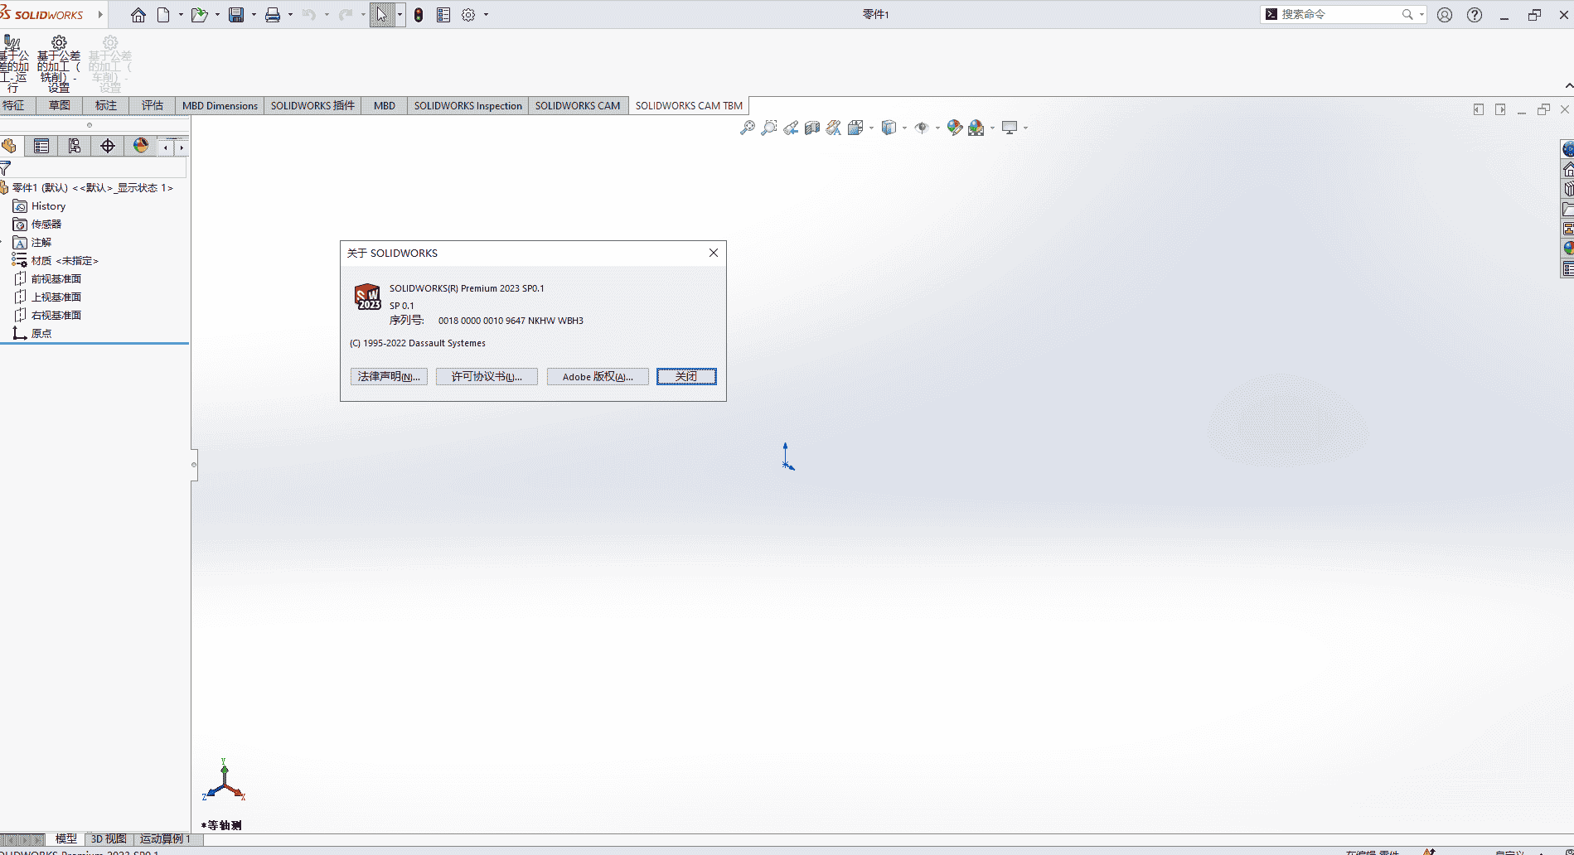Switch to DimXpertManager crosshair tab icon
The image size is (1574, 855).
point(108,146)
